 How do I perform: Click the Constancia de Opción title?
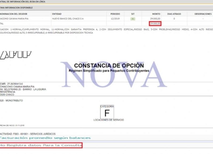(x=109, y=65)
